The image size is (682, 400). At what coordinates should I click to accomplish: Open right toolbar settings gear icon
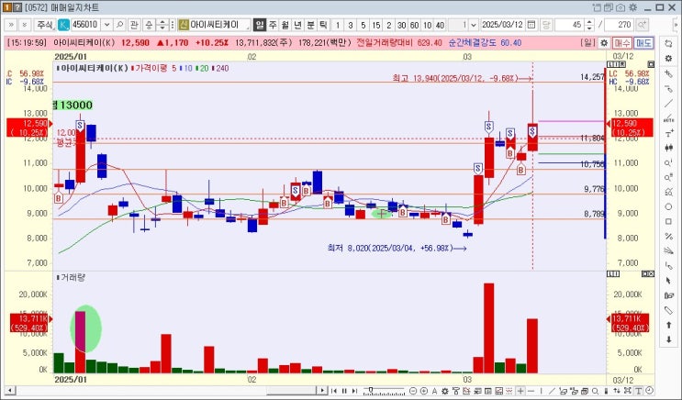point(668,59)
